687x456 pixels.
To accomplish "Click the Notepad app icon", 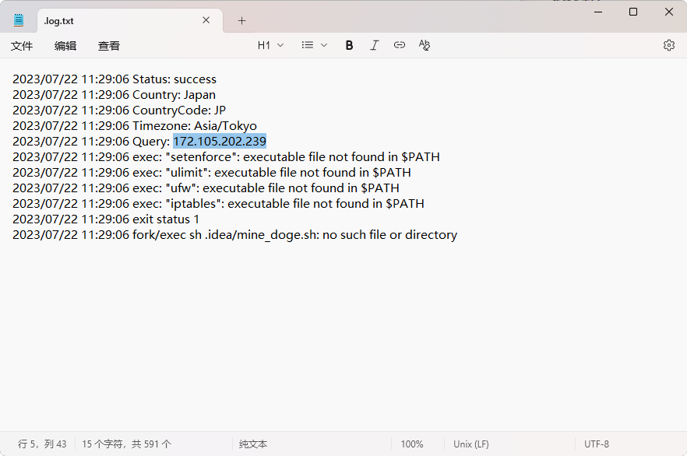I will pos(19,20).
